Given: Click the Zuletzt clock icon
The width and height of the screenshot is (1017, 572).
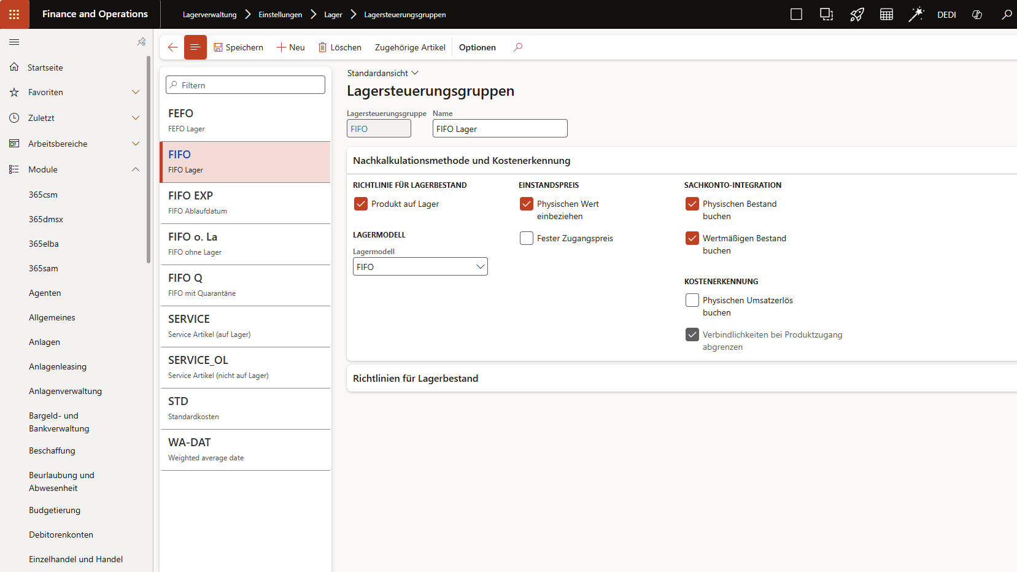Looking at the screenshot, I should 14,118.
